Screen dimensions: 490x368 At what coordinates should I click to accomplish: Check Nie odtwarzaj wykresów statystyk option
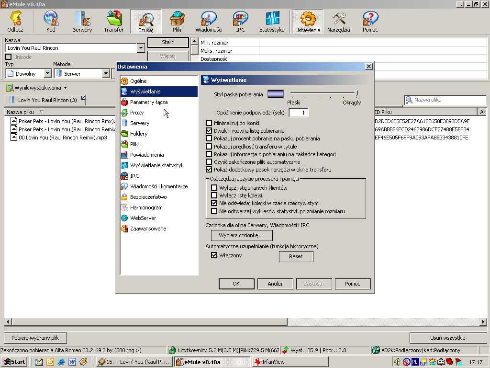(214, 211)
